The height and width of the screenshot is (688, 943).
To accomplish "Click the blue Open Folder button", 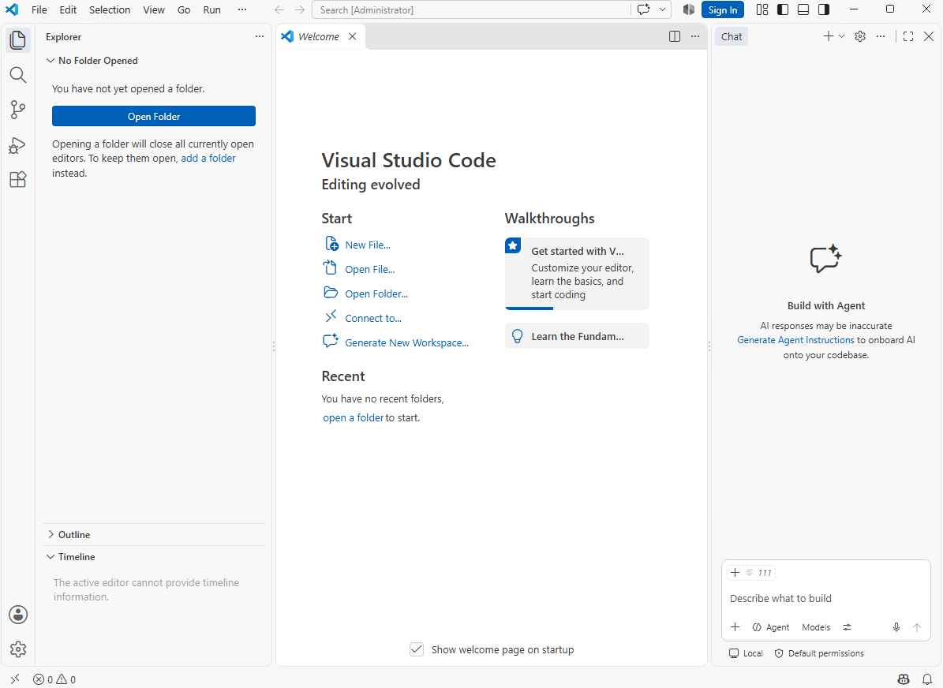I will (x=154, y=116).
